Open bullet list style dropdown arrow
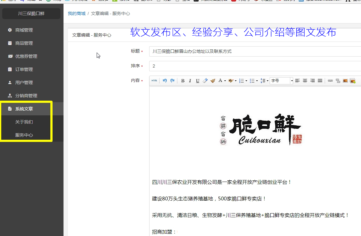 click(x=257, y=81)
